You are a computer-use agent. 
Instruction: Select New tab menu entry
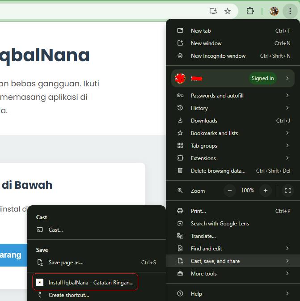coord(233,30)
